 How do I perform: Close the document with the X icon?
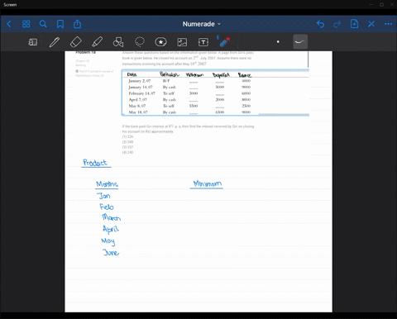371,24
